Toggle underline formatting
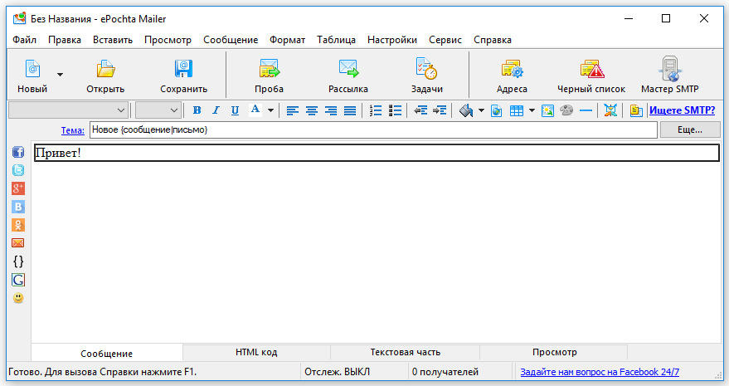729x386 pixels. pyautogui.click(x=235, y=110)
